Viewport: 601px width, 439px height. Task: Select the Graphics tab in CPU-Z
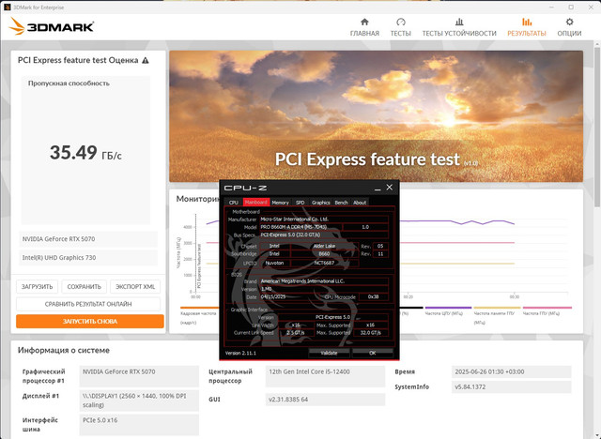pyautogui.click(x=321, y=202)
